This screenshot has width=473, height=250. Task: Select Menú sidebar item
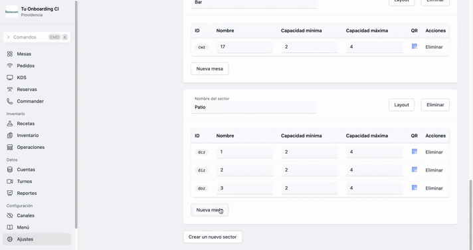[x=23, y=227]
